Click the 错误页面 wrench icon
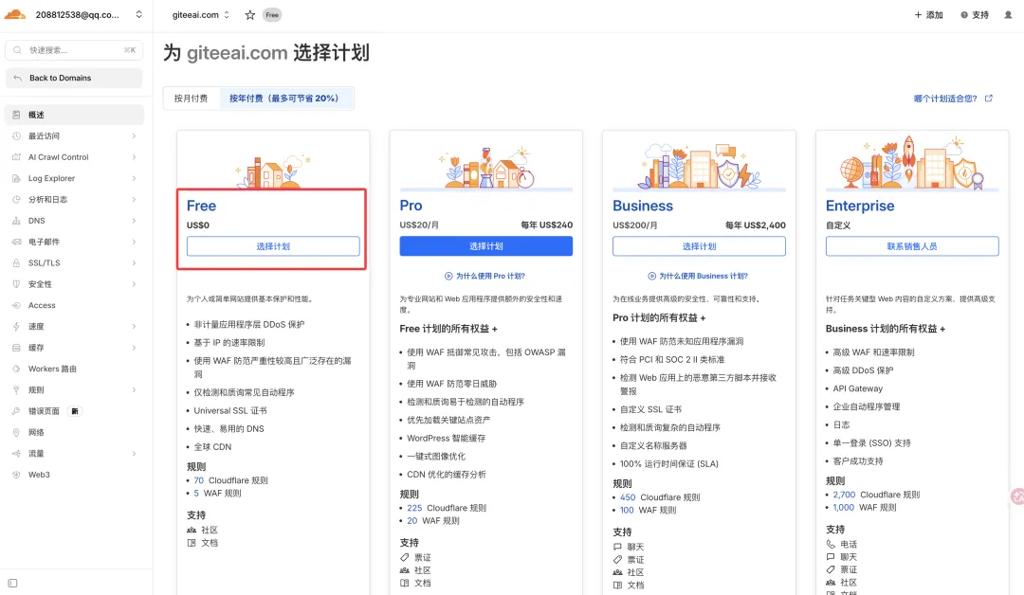The image size is (1024, 595). coord(16,411)
